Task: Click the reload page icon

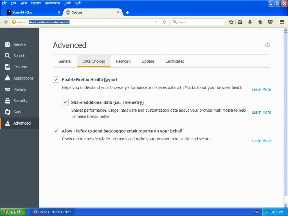Action: 164,22
